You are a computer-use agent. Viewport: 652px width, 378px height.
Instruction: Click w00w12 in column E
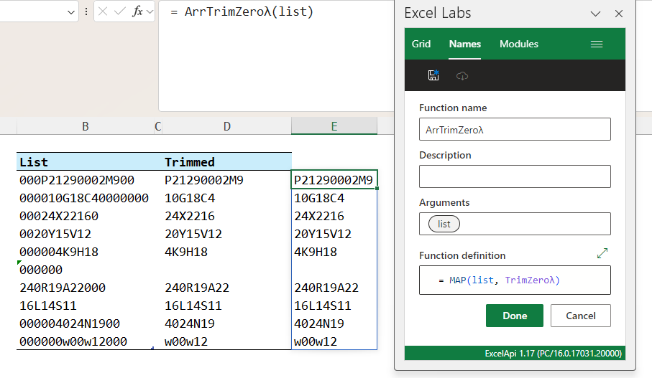(x=316, y=341)
